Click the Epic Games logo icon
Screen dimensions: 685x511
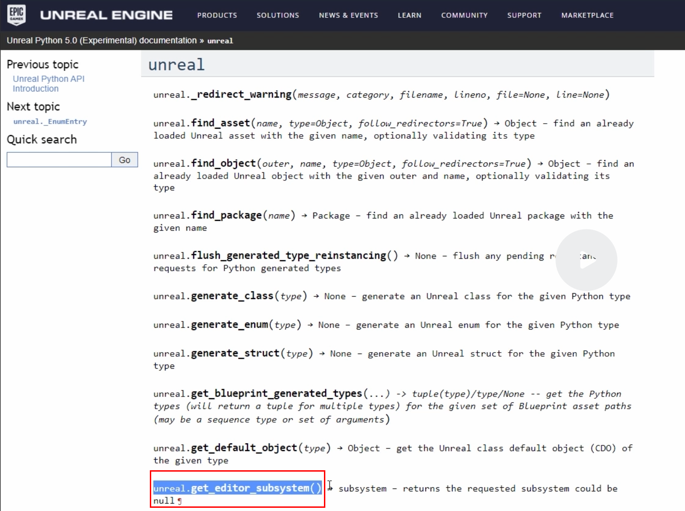pos(16,15)
